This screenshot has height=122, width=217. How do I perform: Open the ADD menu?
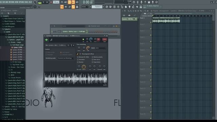(7, 2)
